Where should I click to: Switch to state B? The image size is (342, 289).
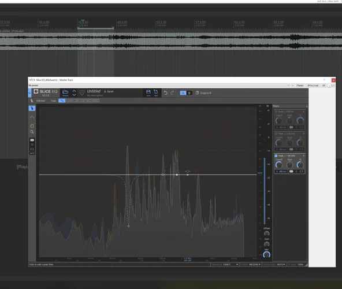pyautogui.click(x=189, y=93)
